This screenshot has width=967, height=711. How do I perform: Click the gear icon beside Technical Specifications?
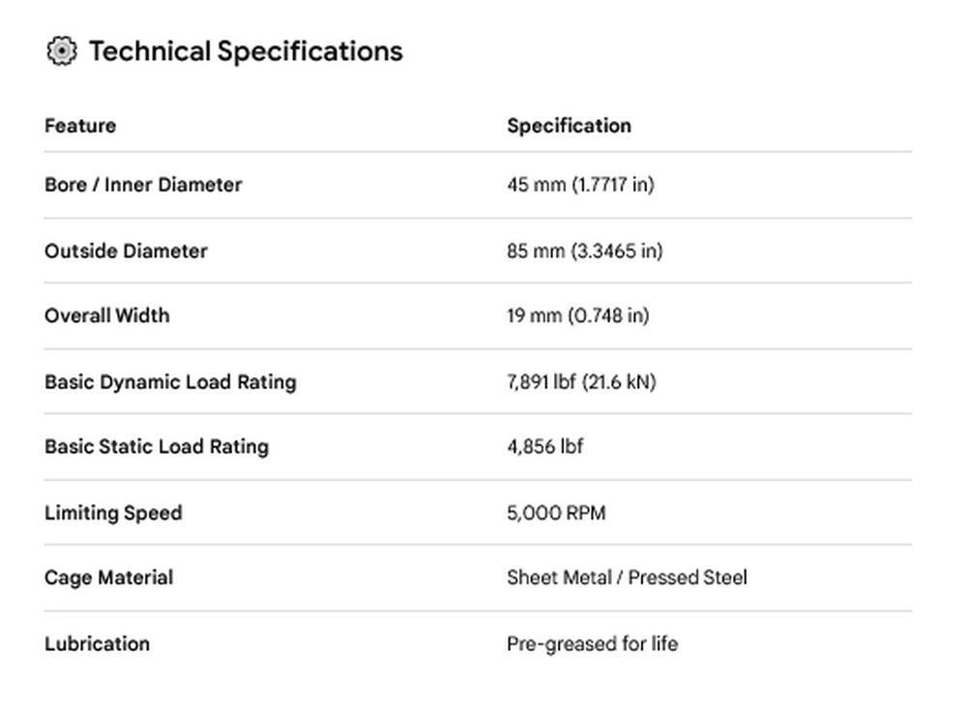[x=62, y=51]
